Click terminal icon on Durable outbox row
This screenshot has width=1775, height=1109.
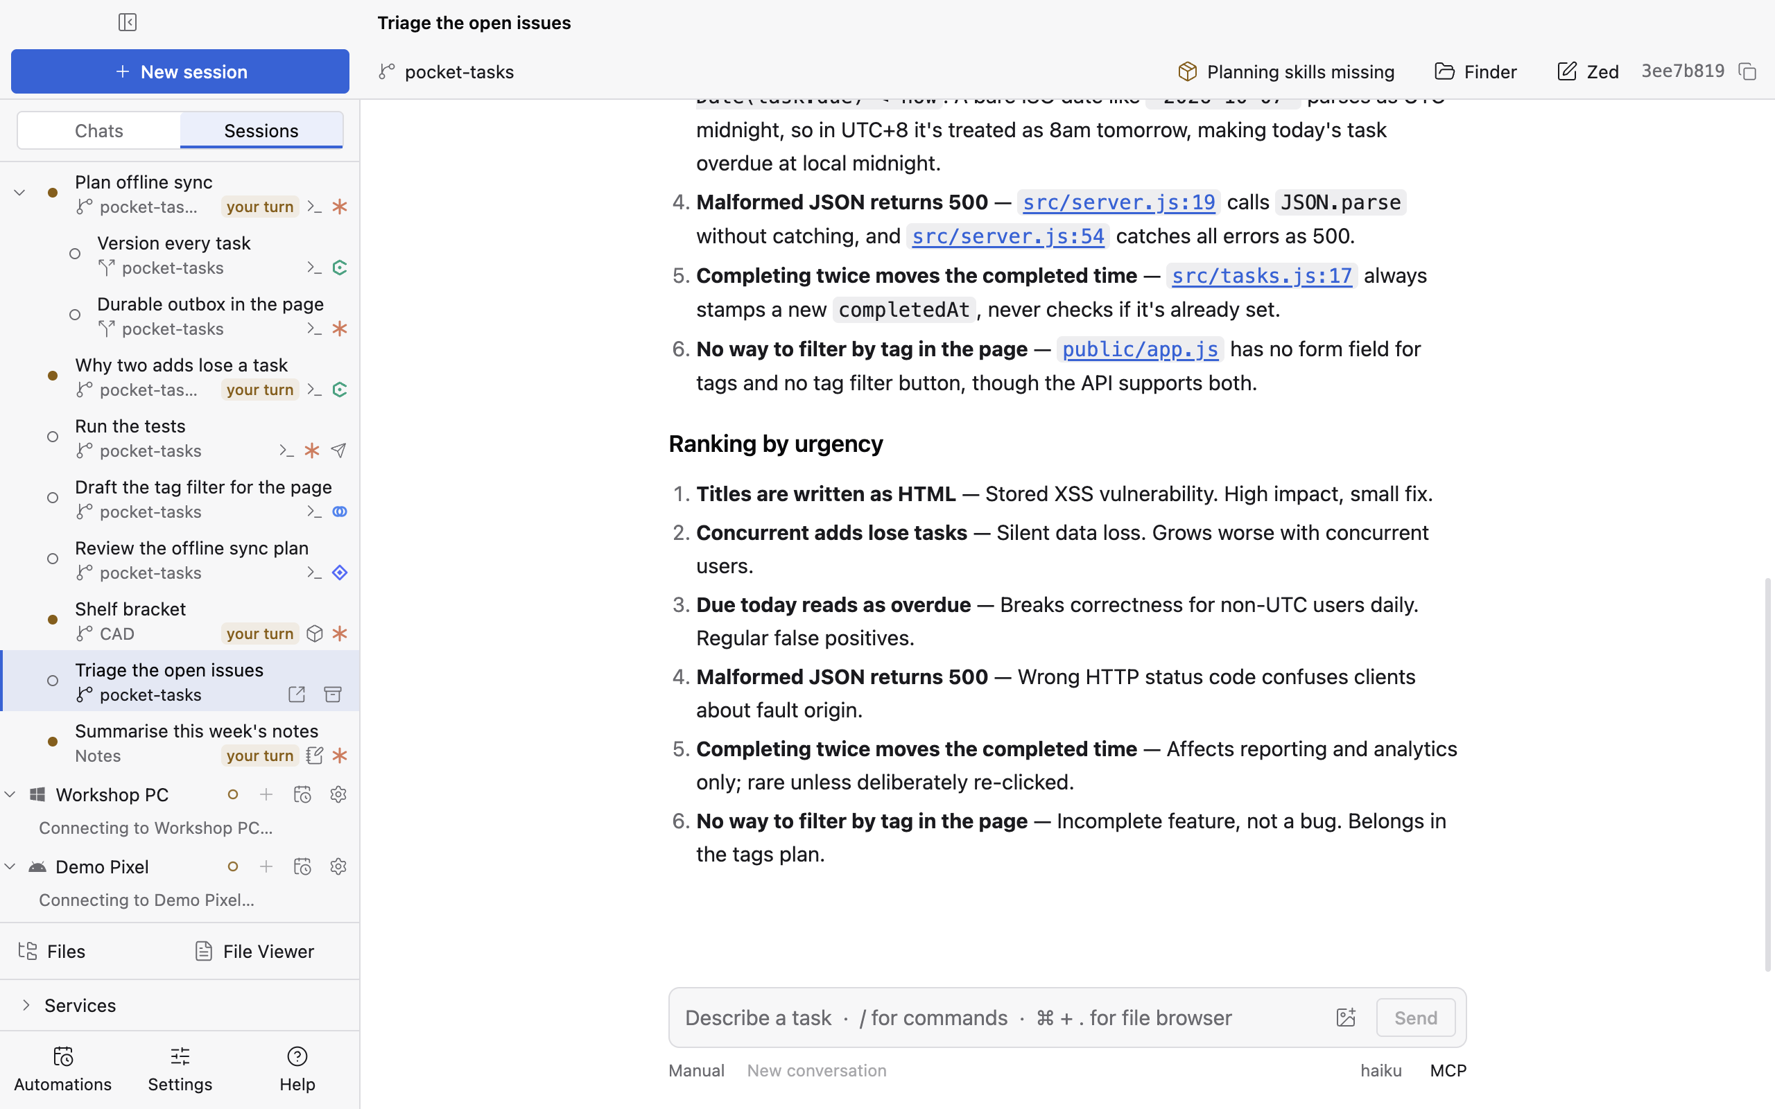click(x=315, y=329)
